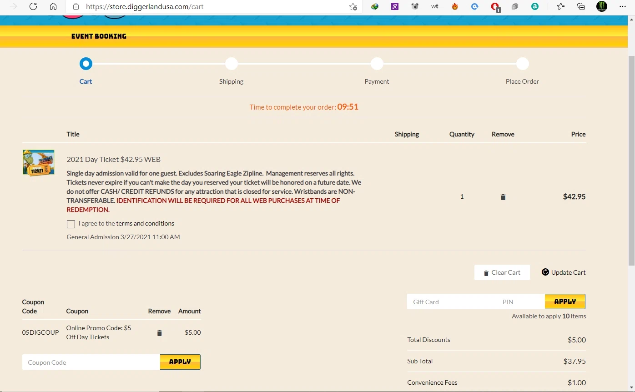This screenshot has height=392, width=635.
Task: Open the '2021 Day Ticket $42.95 WEB' title
Action: pyautogui.click(x=114, y=160)
